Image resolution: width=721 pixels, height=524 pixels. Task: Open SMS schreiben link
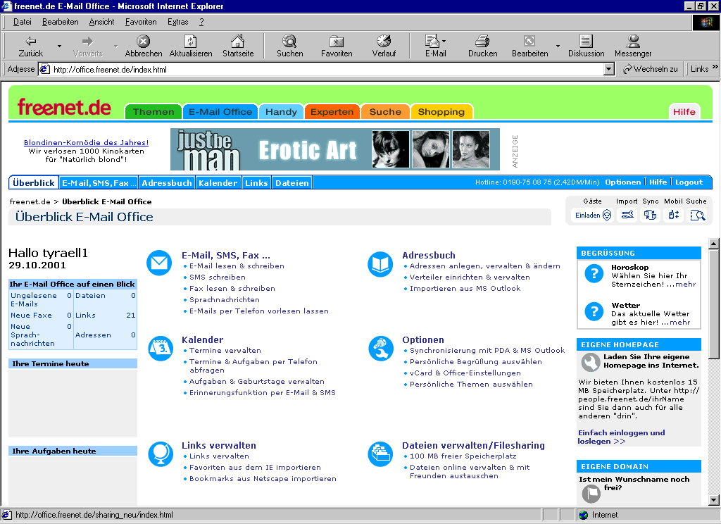pos(218,277)
